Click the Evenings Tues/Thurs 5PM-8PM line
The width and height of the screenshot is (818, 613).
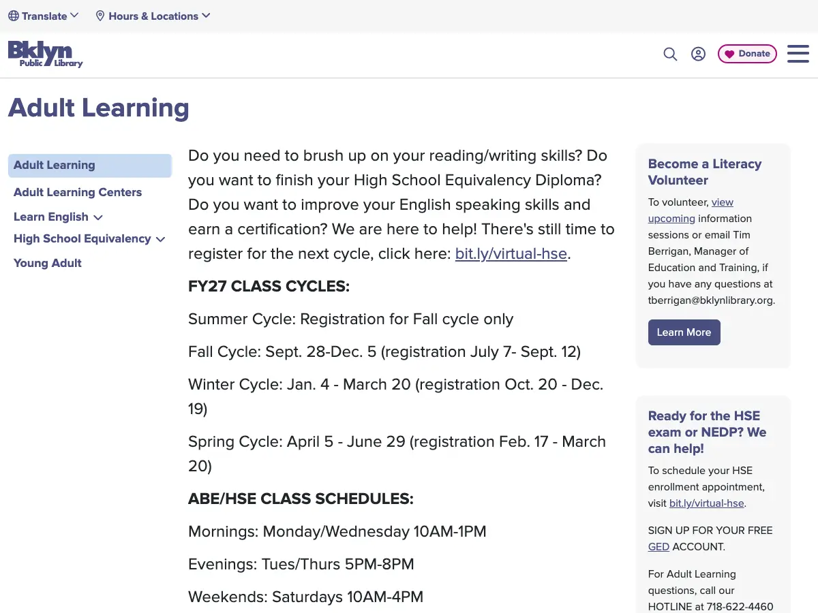coord(301,565)
